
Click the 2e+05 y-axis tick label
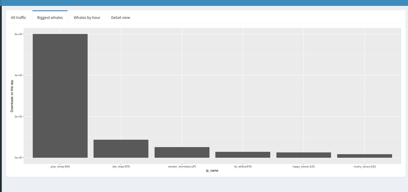pyautogui.click(x=18, y=117)
